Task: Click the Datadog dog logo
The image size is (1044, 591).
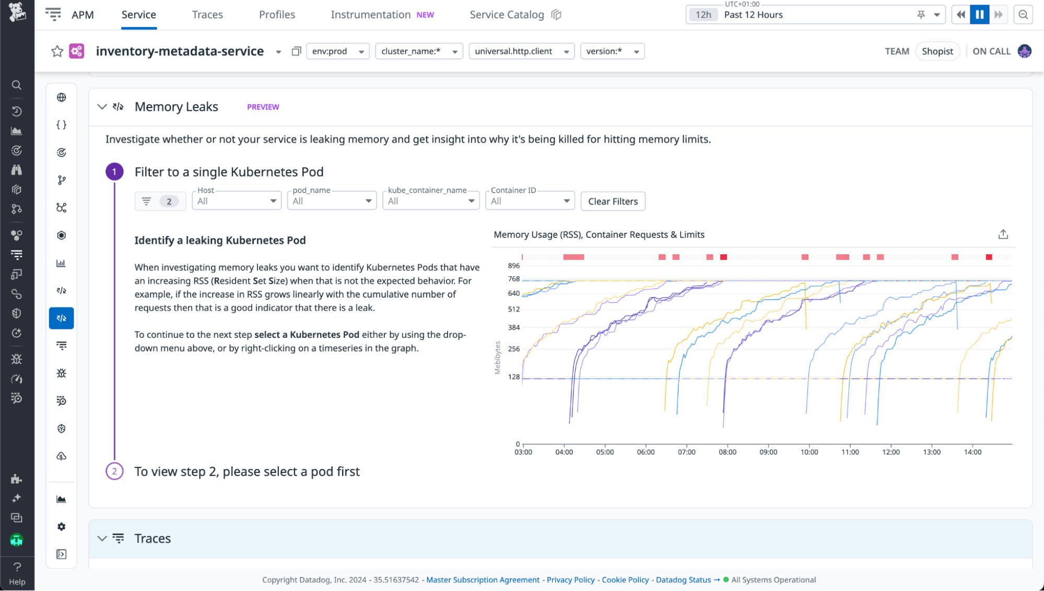Action: pyautogui.click(x=17, y=11)
